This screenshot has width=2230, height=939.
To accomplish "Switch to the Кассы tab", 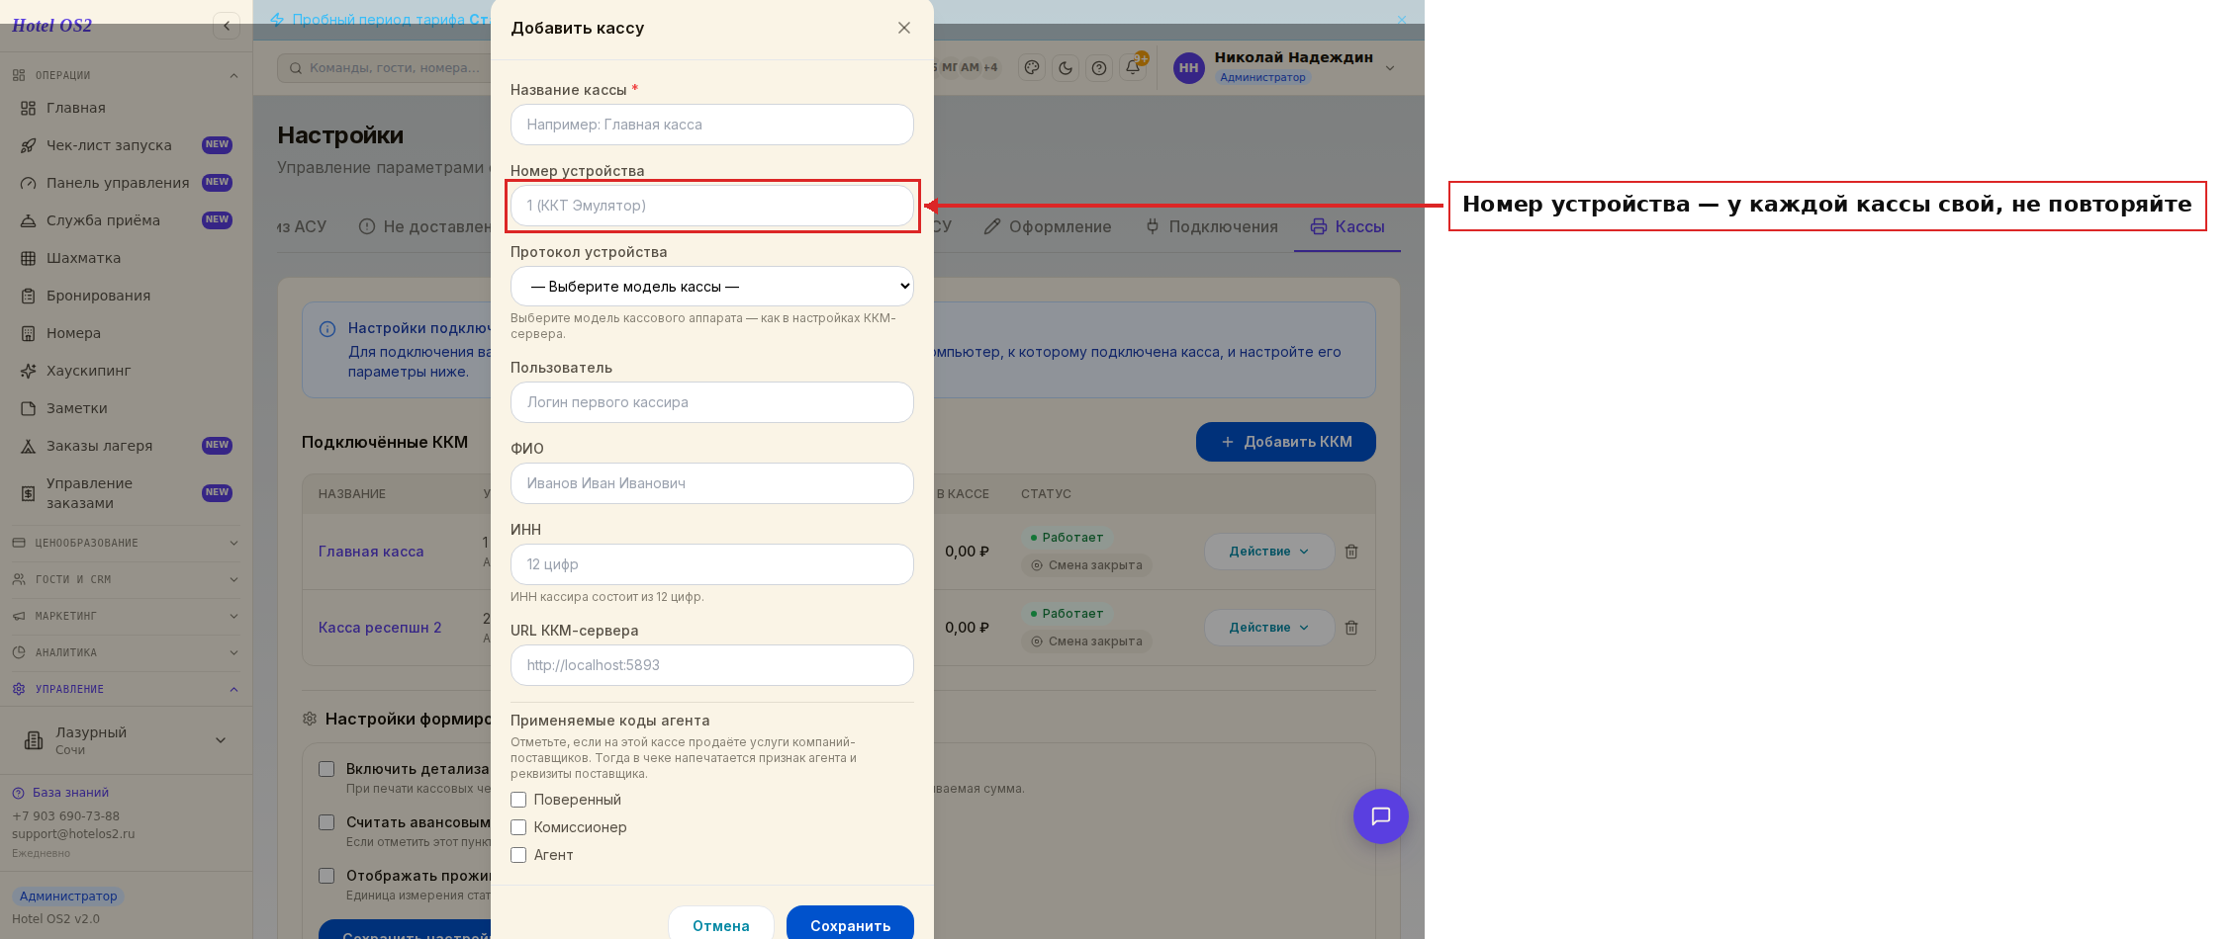I will point(1347,226).
